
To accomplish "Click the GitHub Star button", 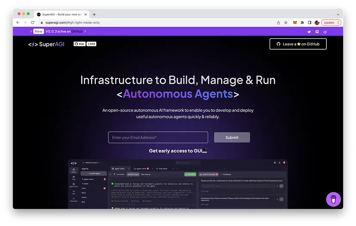I will [80, 44].
